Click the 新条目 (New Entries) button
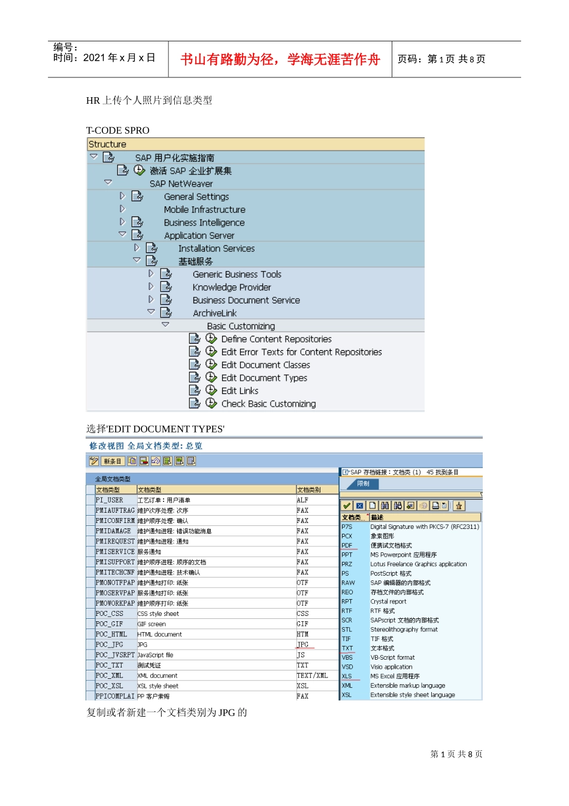 tap(113, 461)
